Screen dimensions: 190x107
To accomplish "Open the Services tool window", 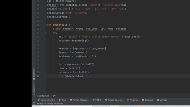I will tap(162, 100).
